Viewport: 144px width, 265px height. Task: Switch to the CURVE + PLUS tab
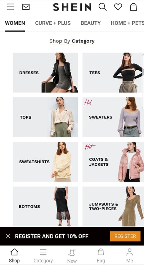tap(53, 23)
